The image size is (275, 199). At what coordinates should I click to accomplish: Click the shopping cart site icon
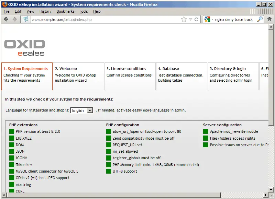(25, 19)
